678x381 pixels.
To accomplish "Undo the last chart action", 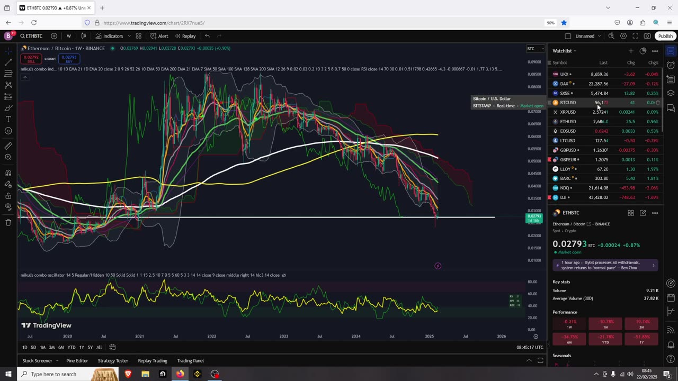I will tap(207, 36).
